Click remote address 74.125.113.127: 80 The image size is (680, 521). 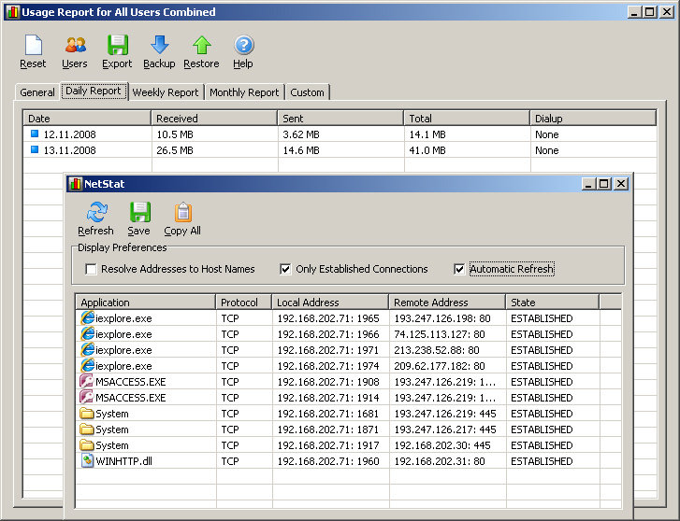coord(440,334)
